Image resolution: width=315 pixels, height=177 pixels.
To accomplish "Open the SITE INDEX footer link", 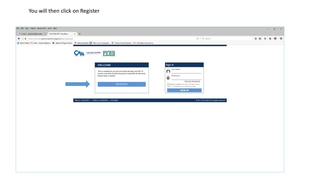I will (x=114, y=100).
